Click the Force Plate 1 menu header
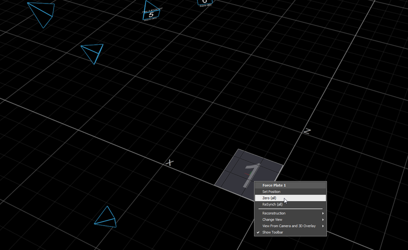 275,185
